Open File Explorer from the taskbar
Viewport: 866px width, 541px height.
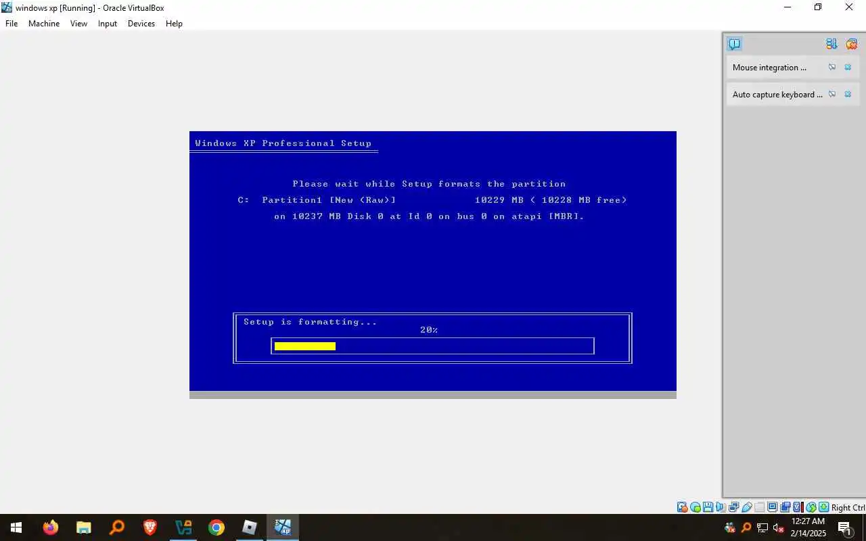point(83,527)
